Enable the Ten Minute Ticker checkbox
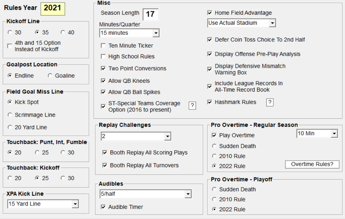Image resolution: width=345 pixels, height=219 pixels. click(x=103, y=46)
